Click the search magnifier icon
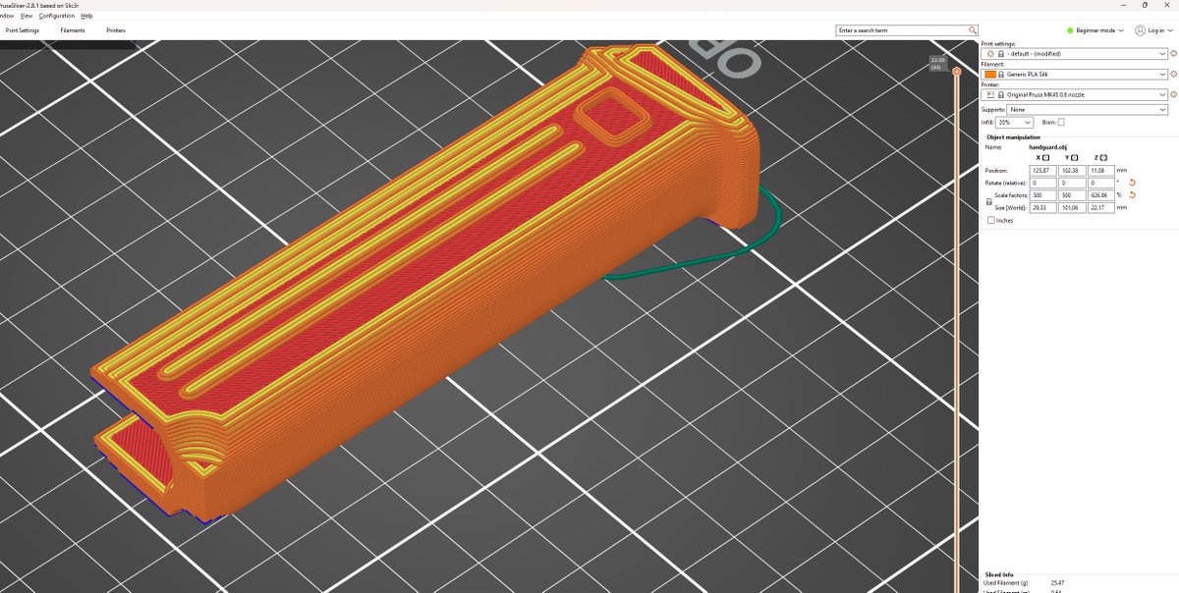The width and height of the screenshot is (1179, 593). 971,29
